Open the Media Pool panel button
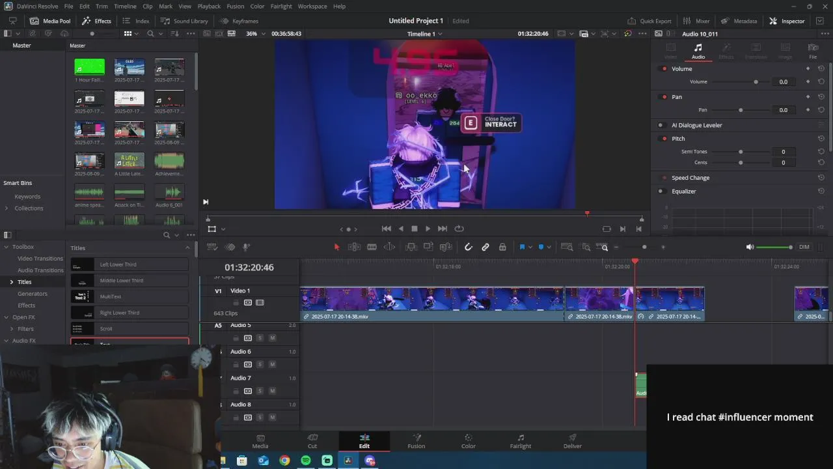 (x=50, y=21)
